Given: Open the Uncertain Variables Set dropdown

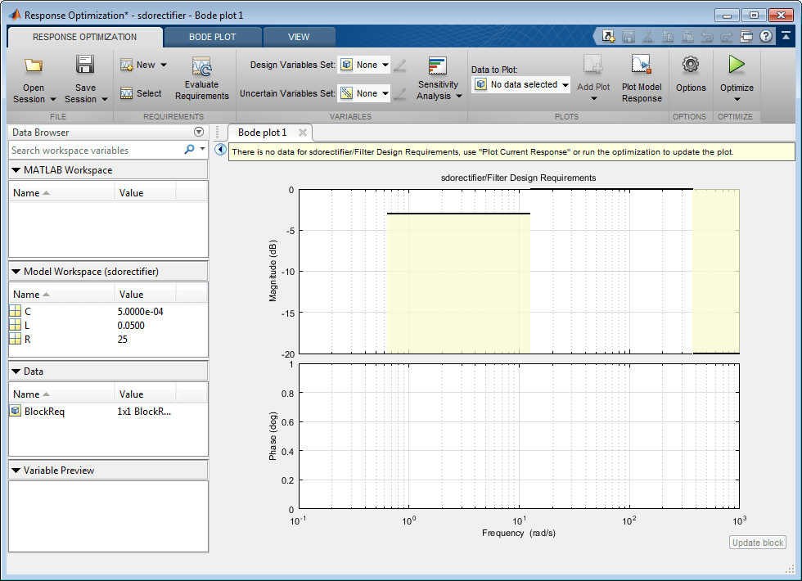Looking at the screenshot, I should (x=385, y=93).
